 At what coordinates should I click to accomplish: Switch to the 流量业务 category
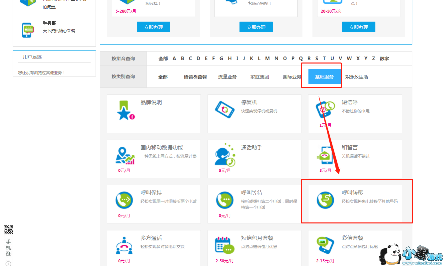[227, 77]
